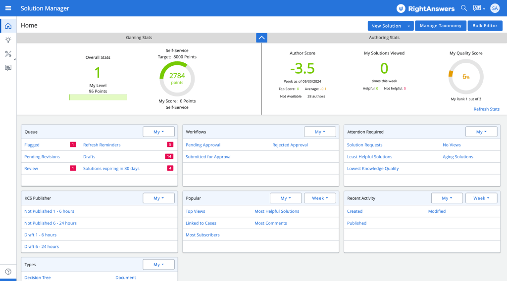The width and height of the screenshot is (507, 281).
Task: Open the Workflows My dropdown
Action: [320, 132]
